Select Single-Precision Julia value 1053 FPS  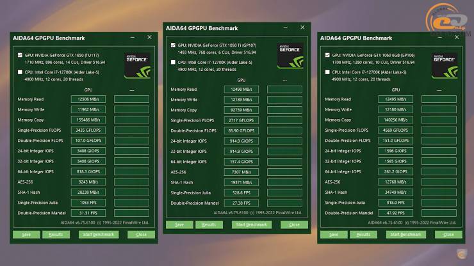(88, 203)
